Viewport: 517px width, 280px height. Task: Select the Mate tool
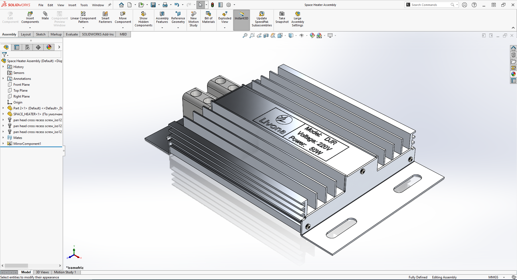click(x=45, y=16)
